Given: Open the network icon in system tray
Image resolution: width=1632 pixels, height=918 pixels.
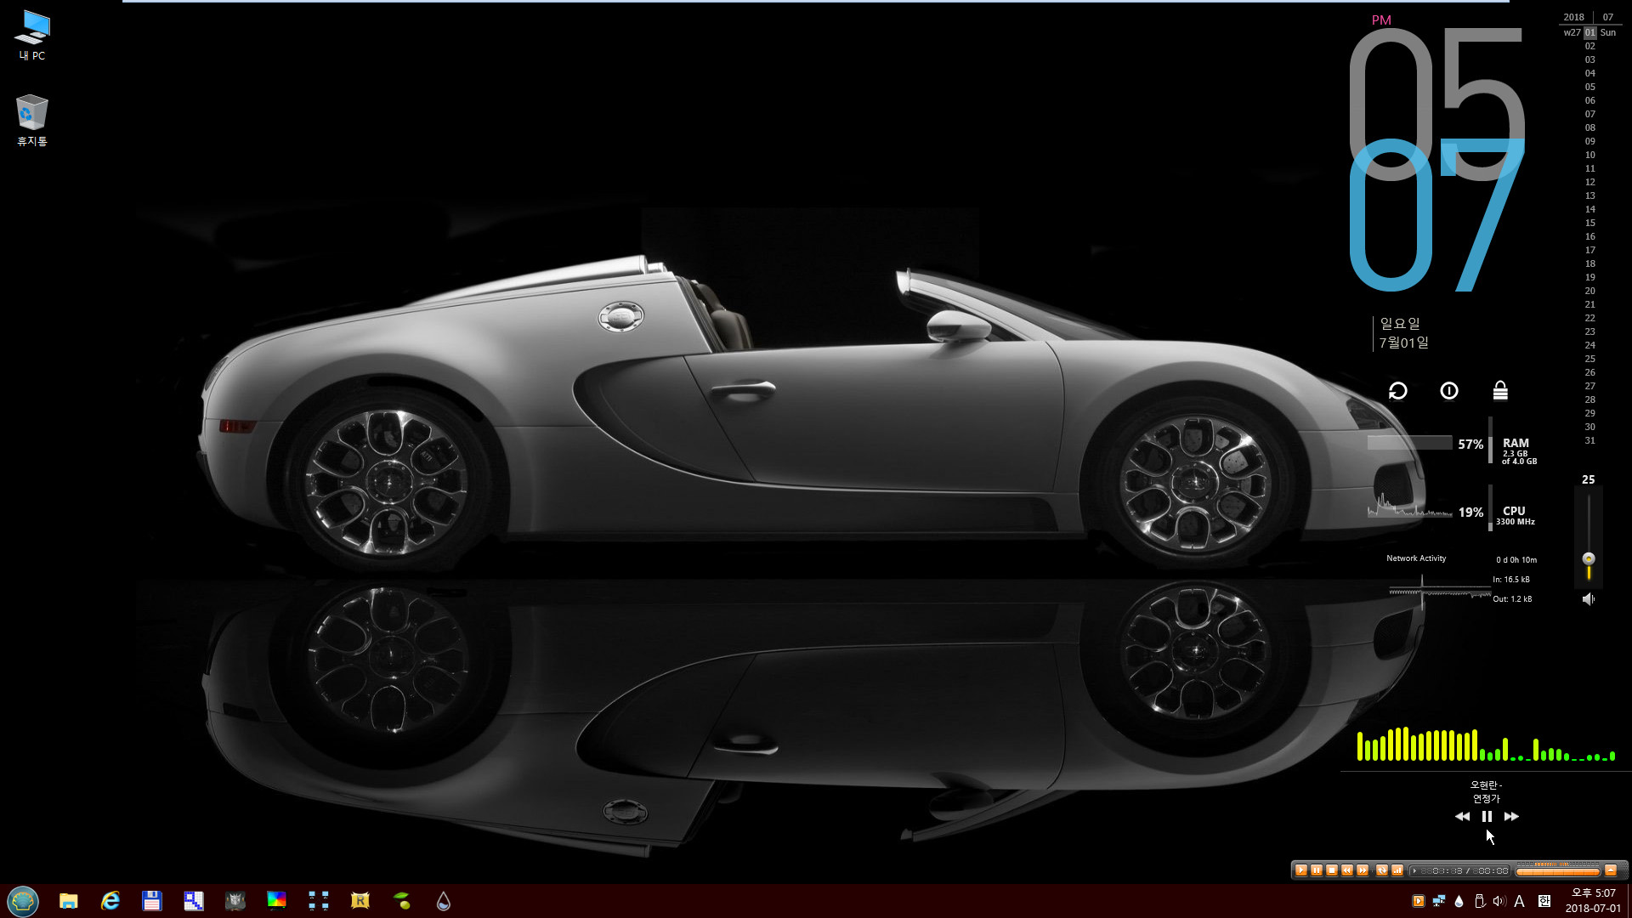Looking at the screenshot, I should tap(1438, 901).
